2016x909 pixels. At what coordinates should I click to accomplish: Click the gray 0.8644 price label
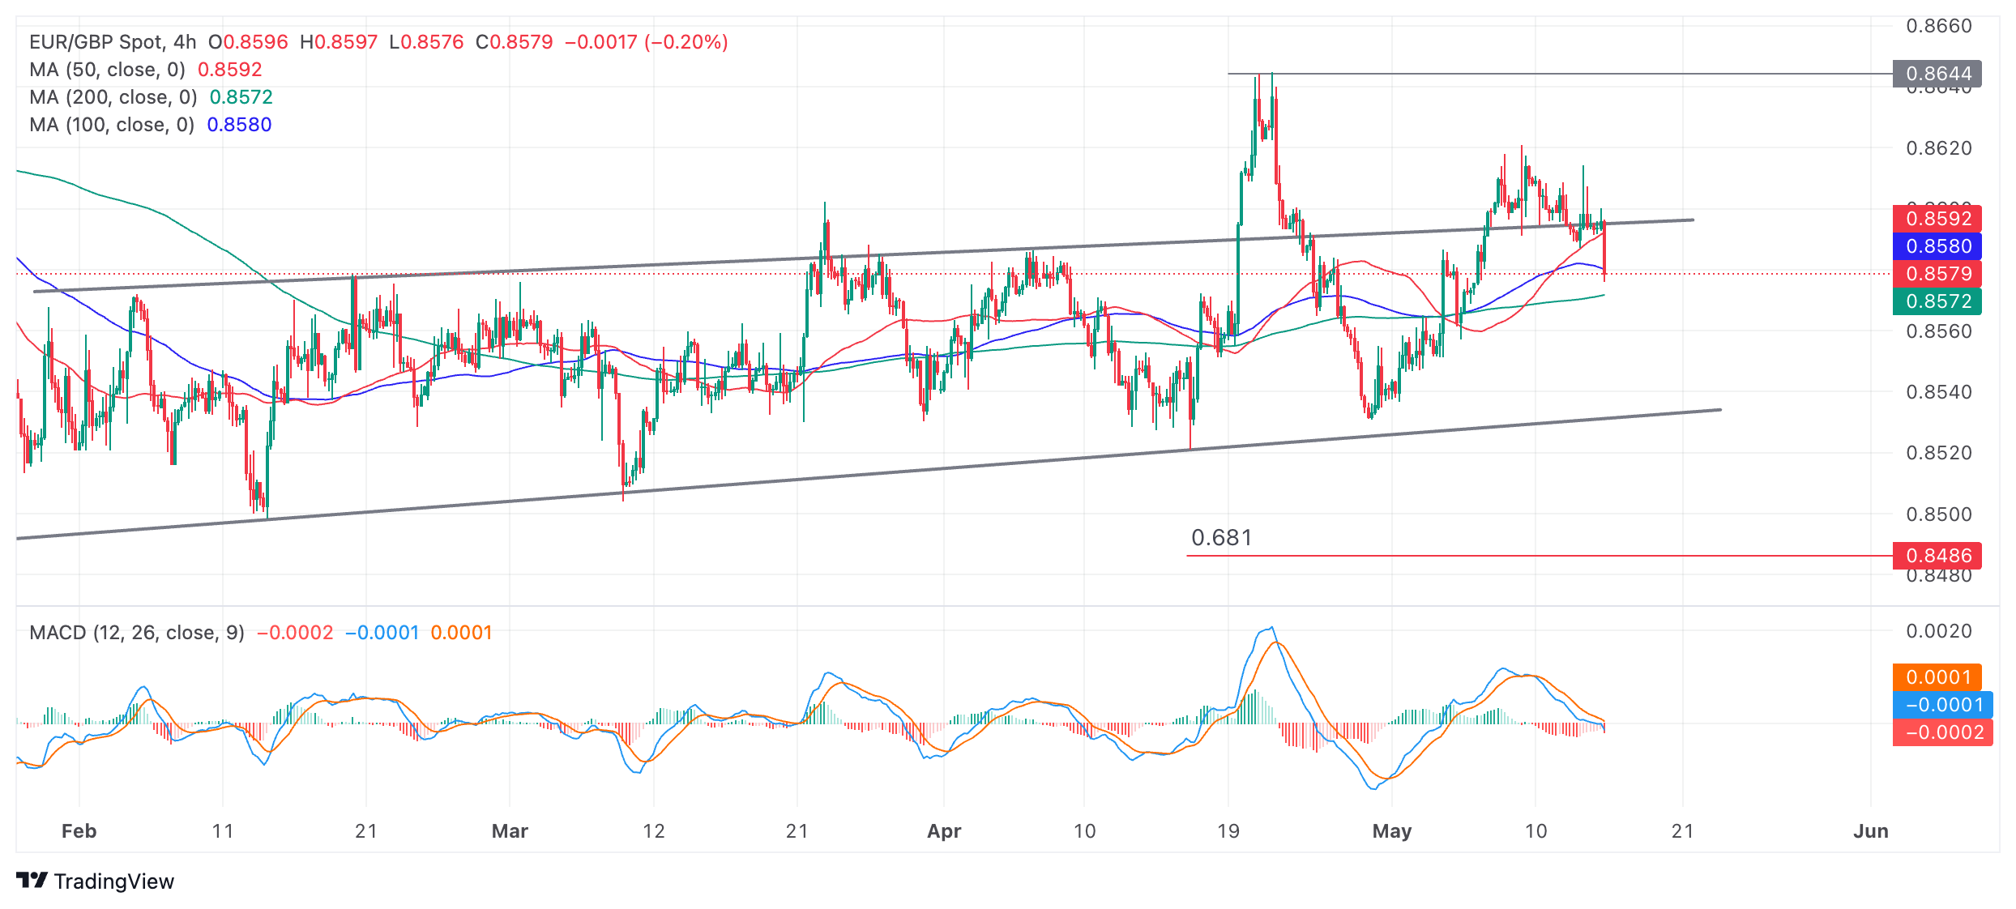[1937, 74]
